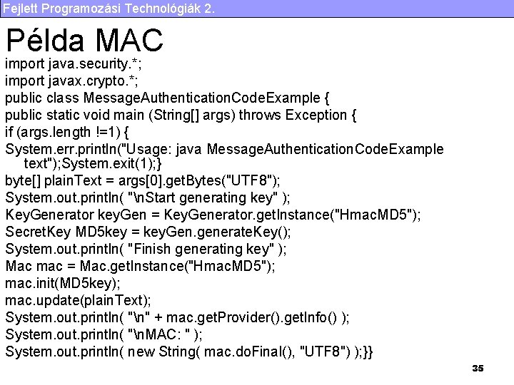Click the new String( mac.doFinal() line
The width and height of the screenshot is (514, 385).
click(x=189, y=352)
